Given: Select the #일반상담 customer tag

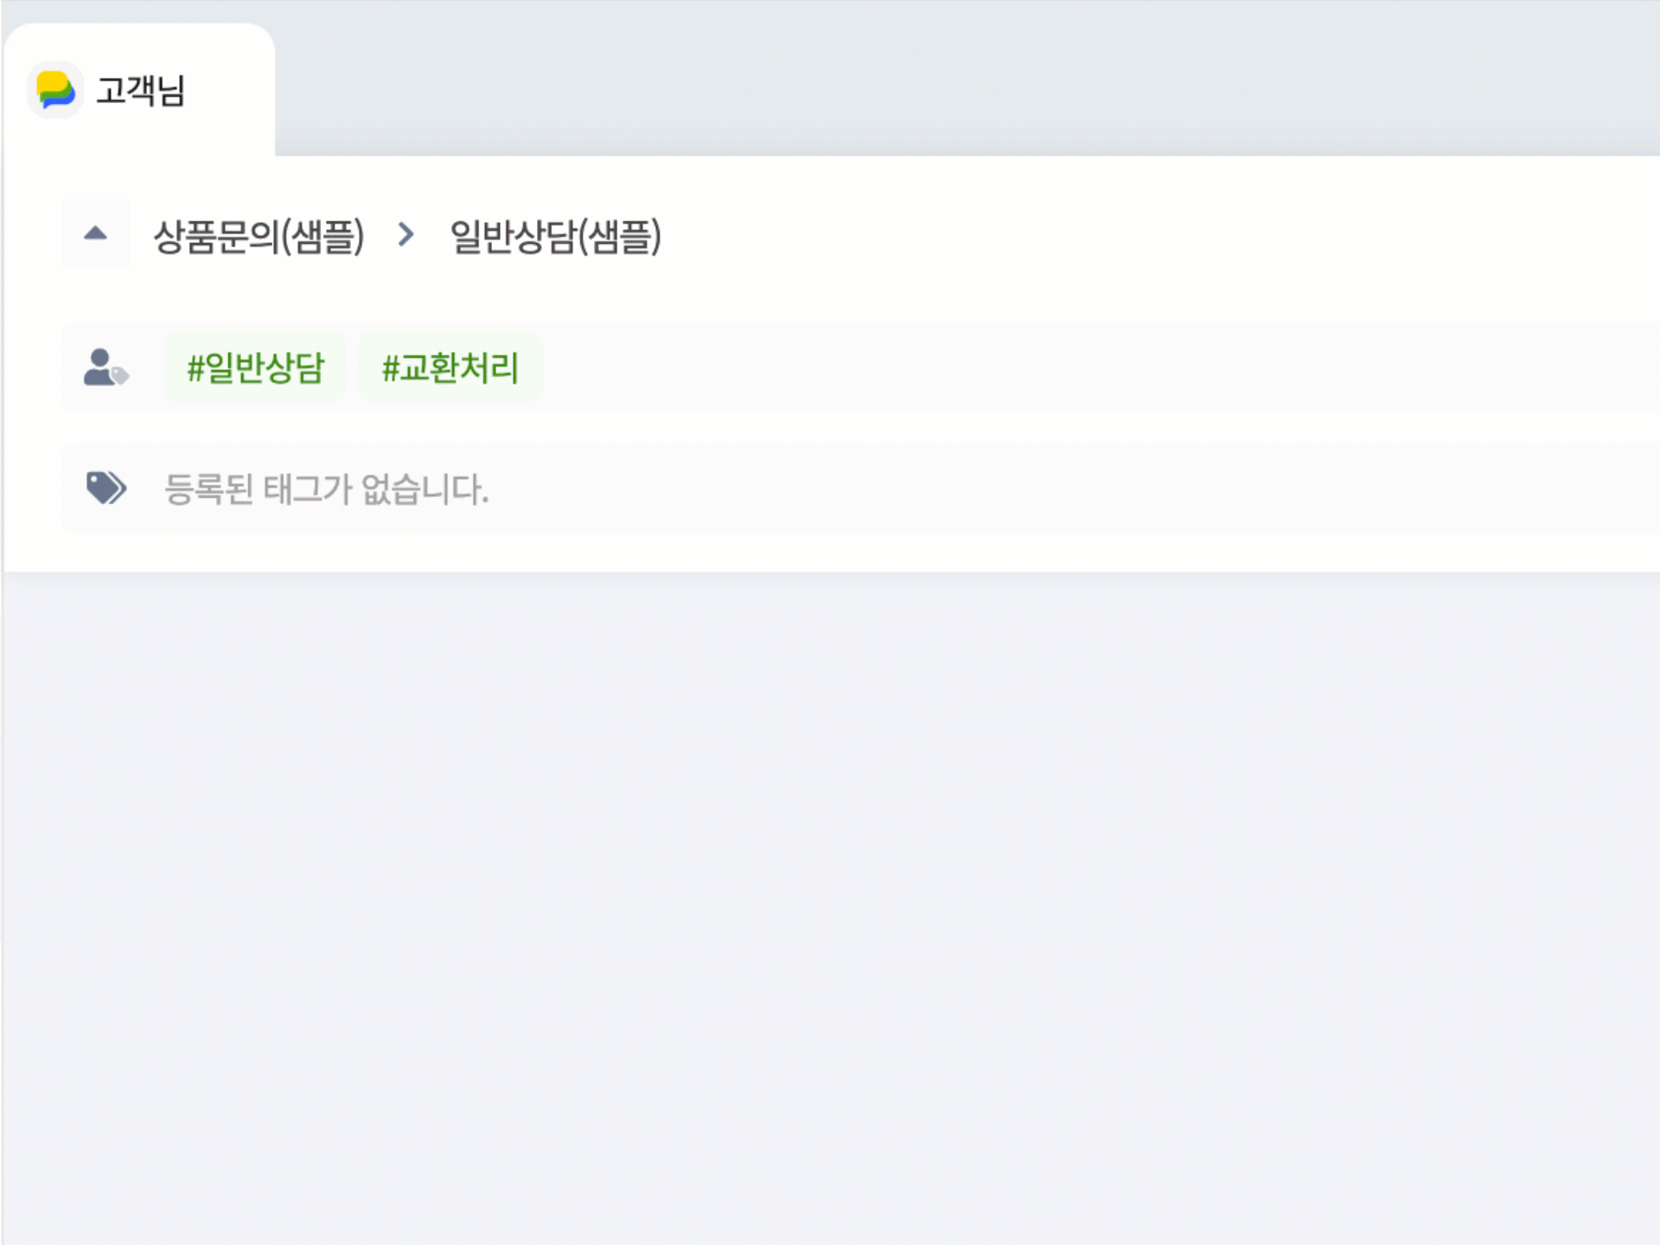Looking at the screenshot, I should (x=255, y=367).
